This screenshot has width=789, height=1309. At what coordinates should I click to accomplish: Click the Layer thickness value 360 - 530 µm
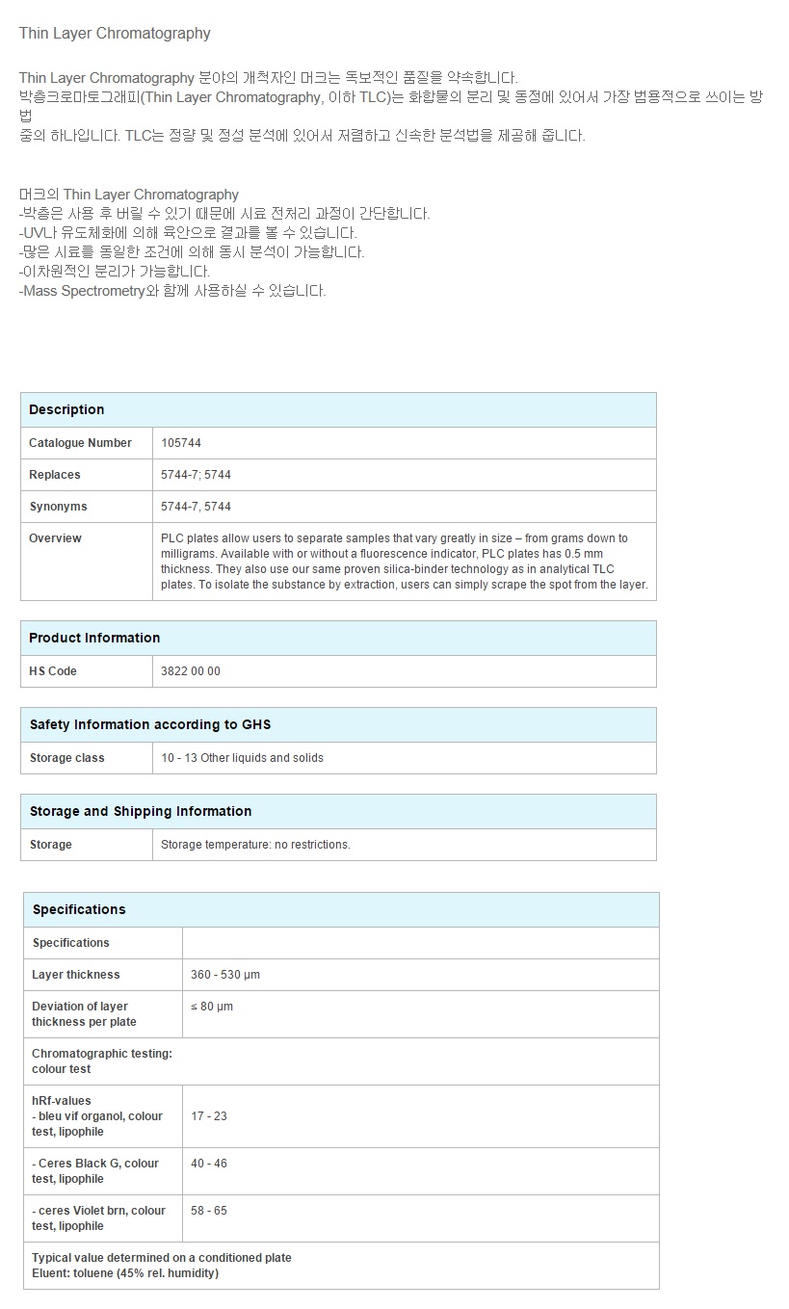[225, 975]
